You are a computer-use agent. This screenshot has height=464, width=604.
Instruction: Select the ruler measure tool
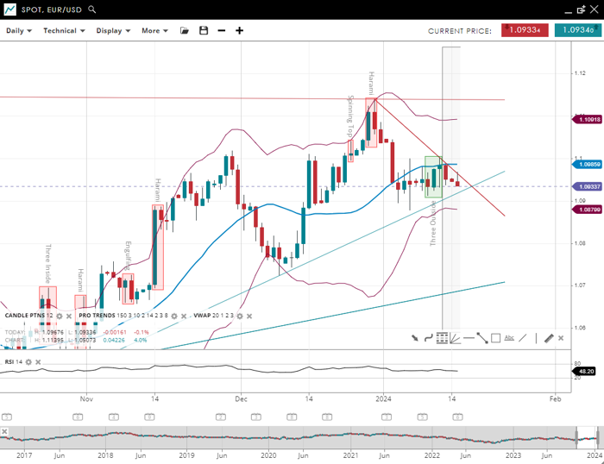click(x=548, y=338)
